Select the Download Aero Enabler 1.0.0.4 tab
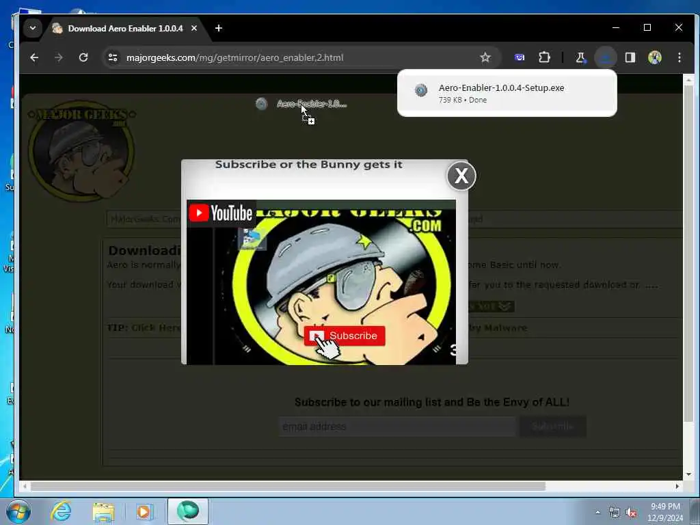The width and height of the screenshot is (700, 525). 124,29
